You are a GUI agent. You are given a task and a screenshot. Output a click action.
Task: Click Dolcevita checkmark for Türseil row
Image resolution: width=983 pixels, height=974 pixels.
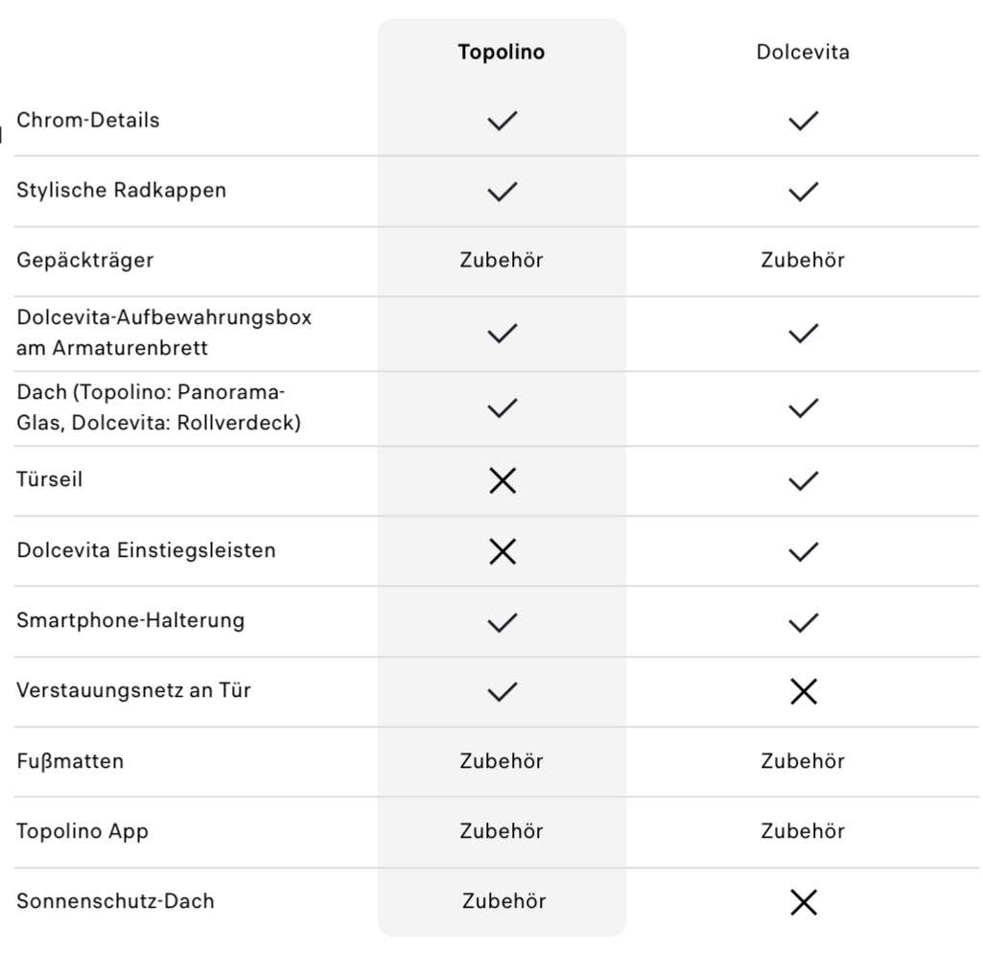[x=803, y=480]
